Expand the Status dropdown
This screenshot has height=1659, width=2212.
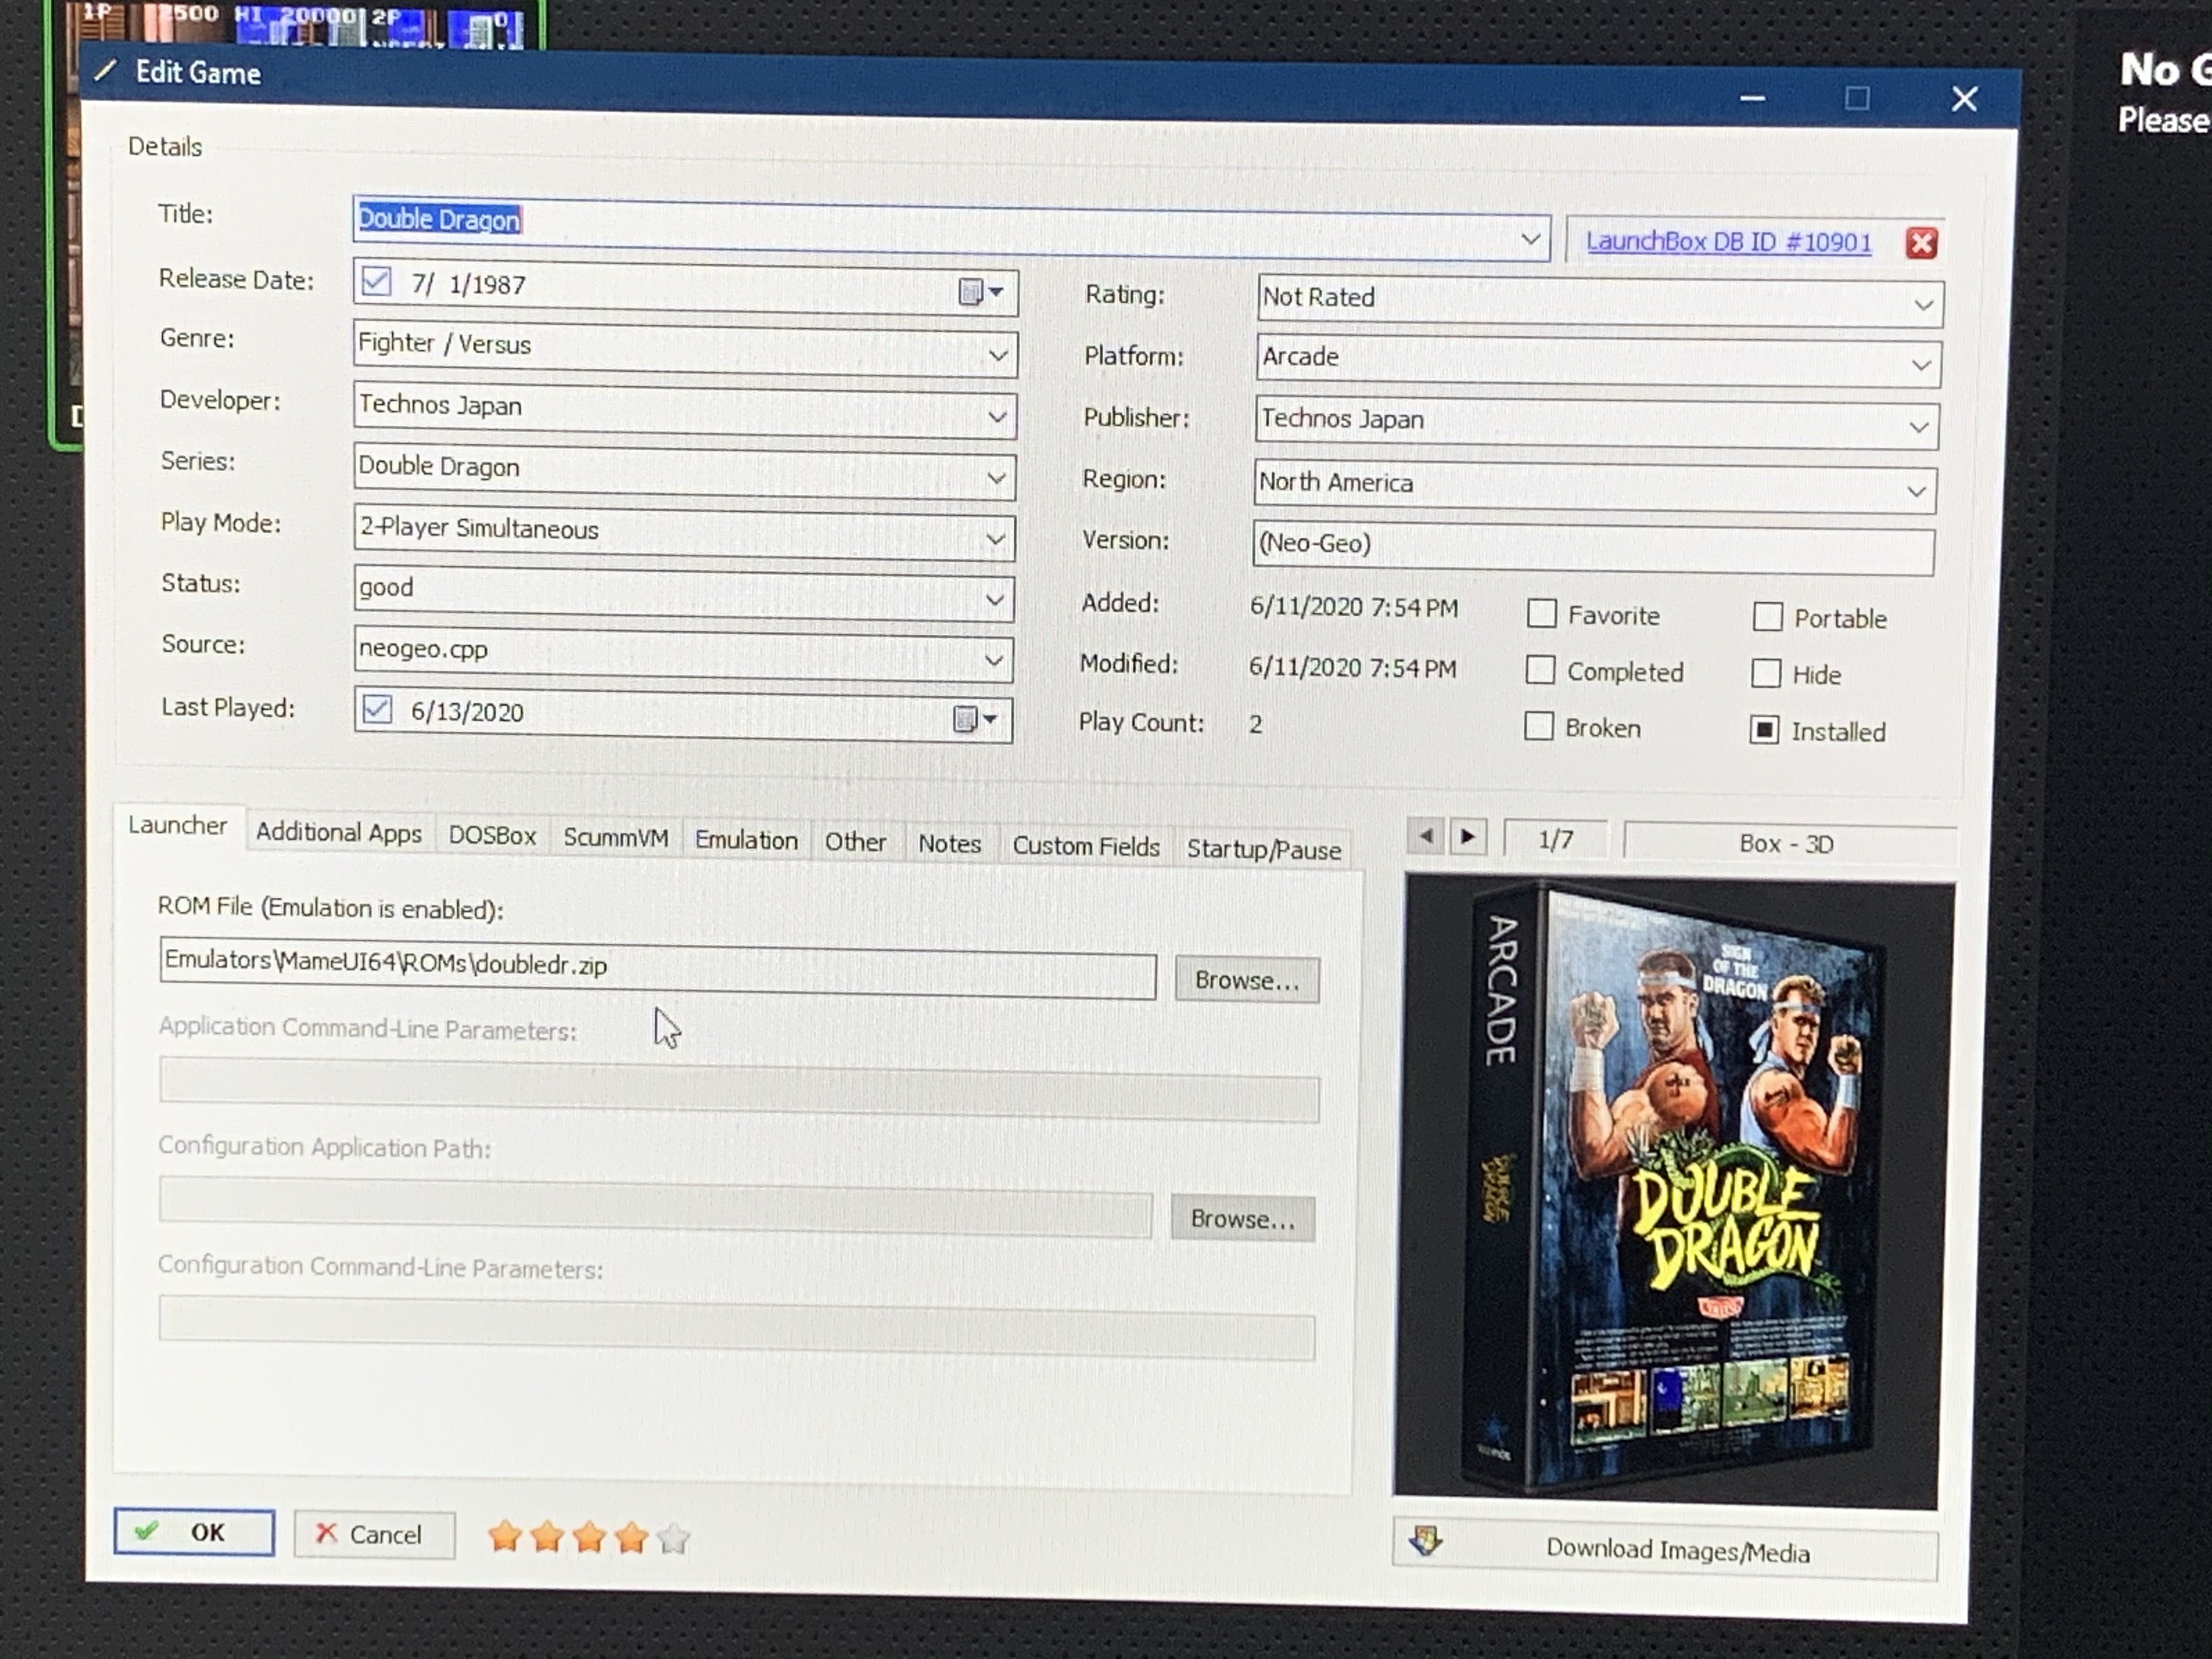click(994, 599)
